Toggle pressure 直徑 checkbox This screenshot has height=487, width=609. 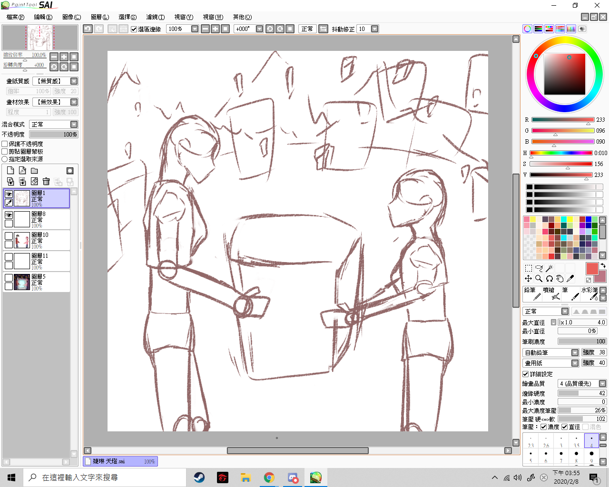point(564,427)
